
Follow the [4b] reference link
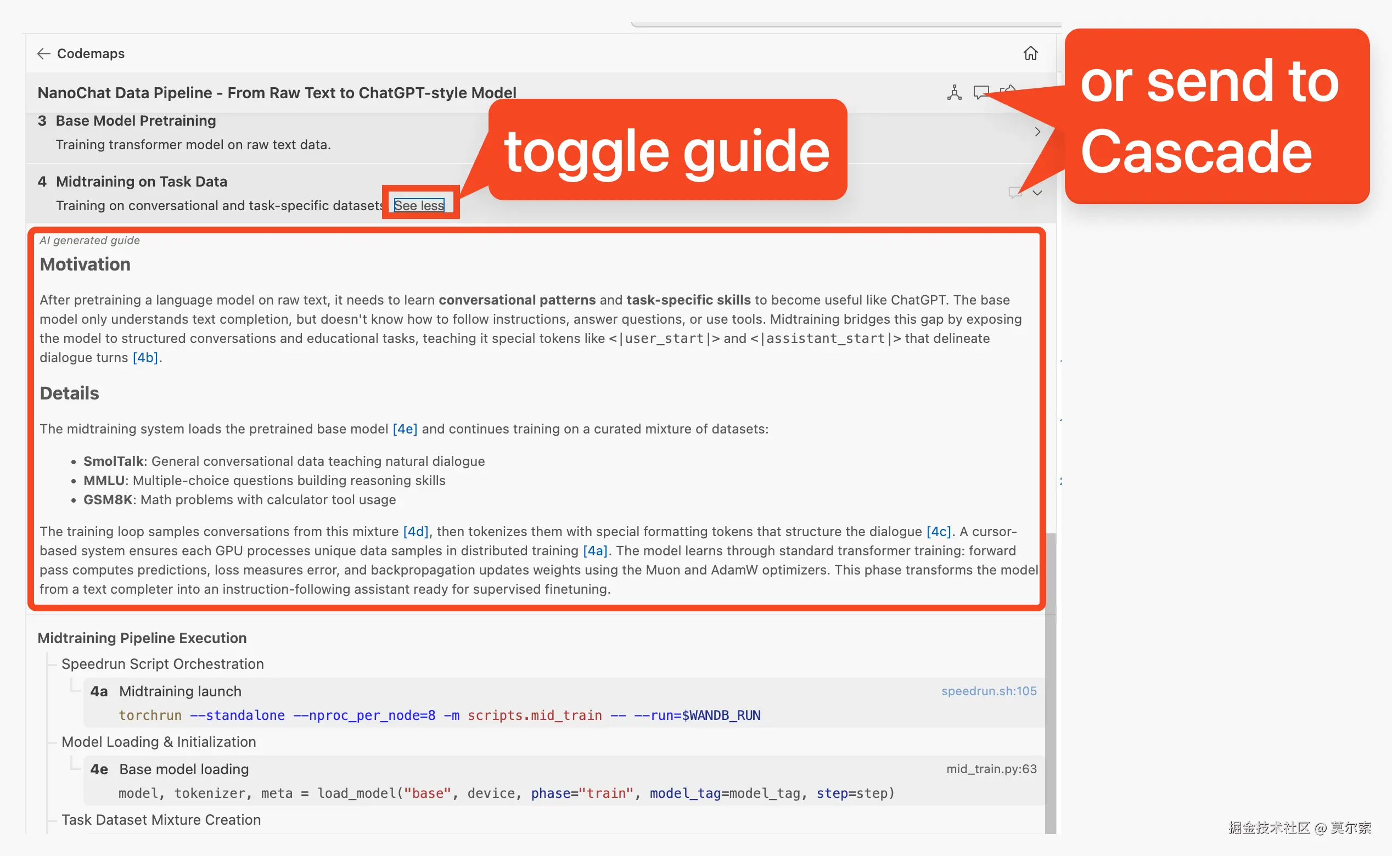tap(145, 358)
